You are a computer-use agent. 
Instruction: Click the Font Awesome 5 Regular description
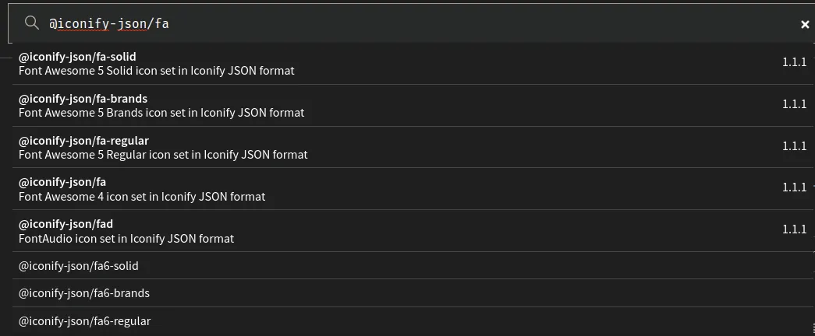pyautogui.click(x=163, y=155)
